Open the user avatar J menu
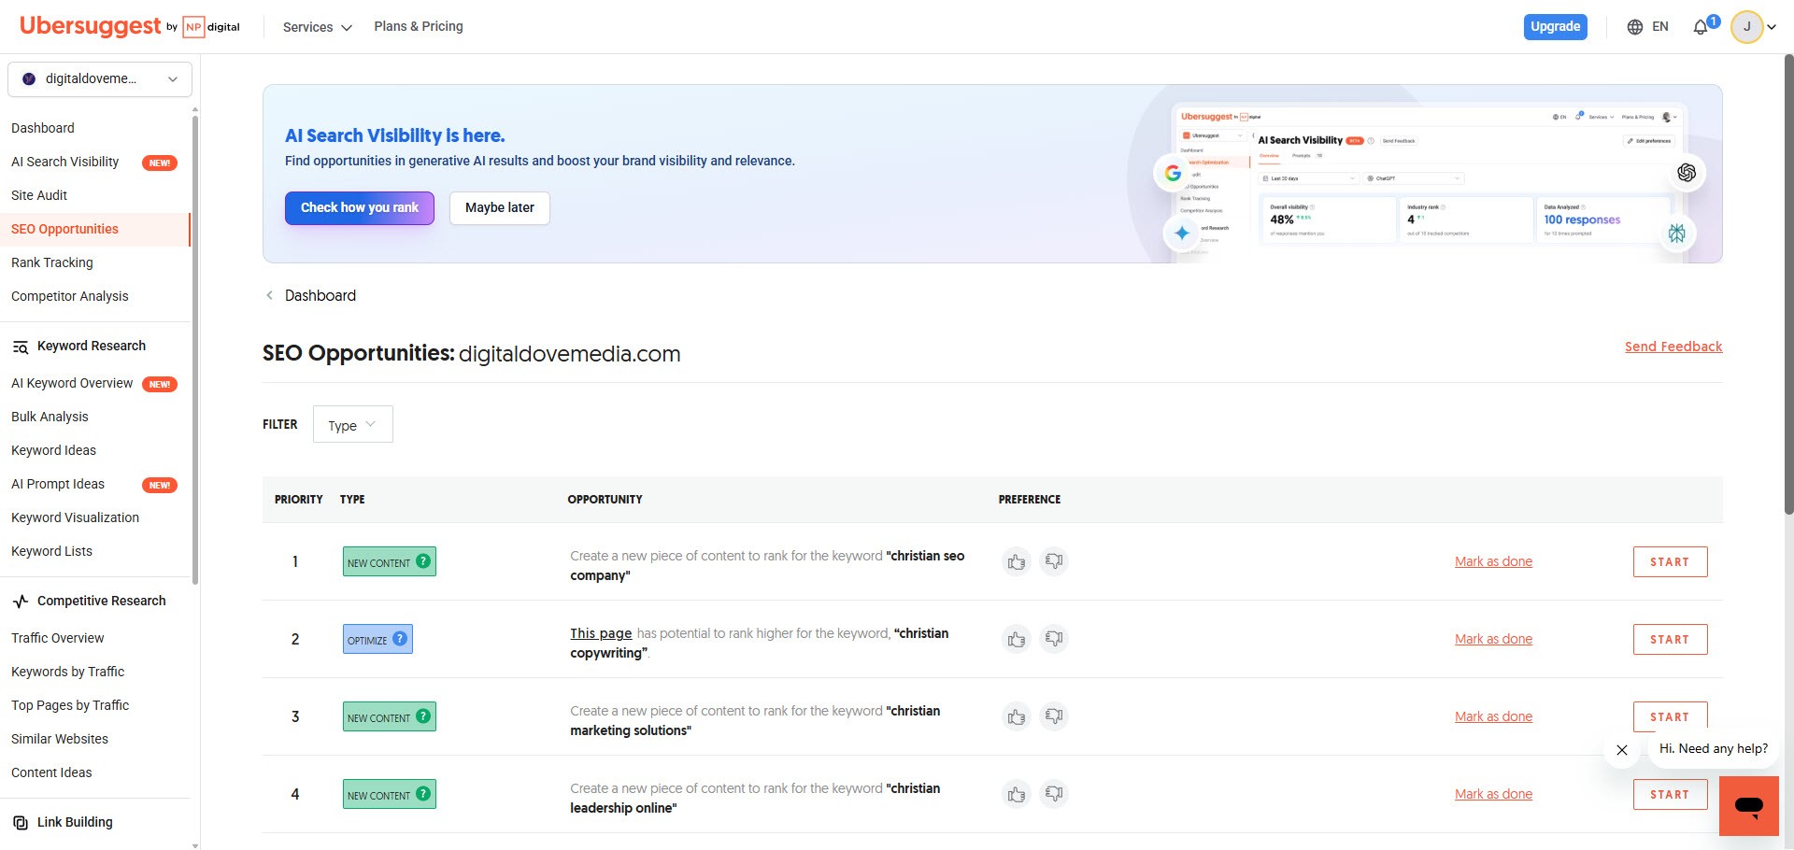The height and width of the screenshot is (850, 1794). click(1746, 26)
